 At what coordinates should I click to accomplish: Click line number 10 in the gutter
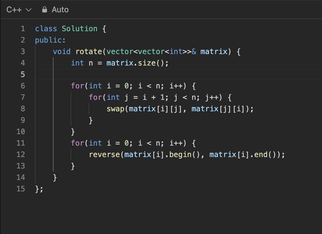pos(21,132)
